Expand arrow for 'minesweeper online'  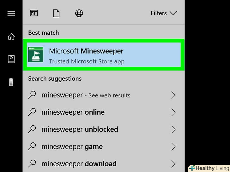(x=173, y=112)
